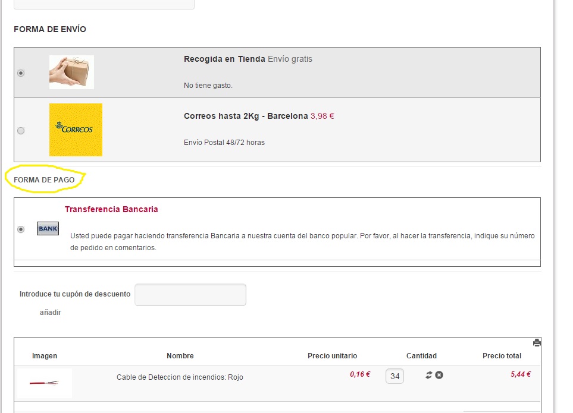Click the red cable product thumbnail
Viewport: 573px width, 413px height.
click(45, 383)
